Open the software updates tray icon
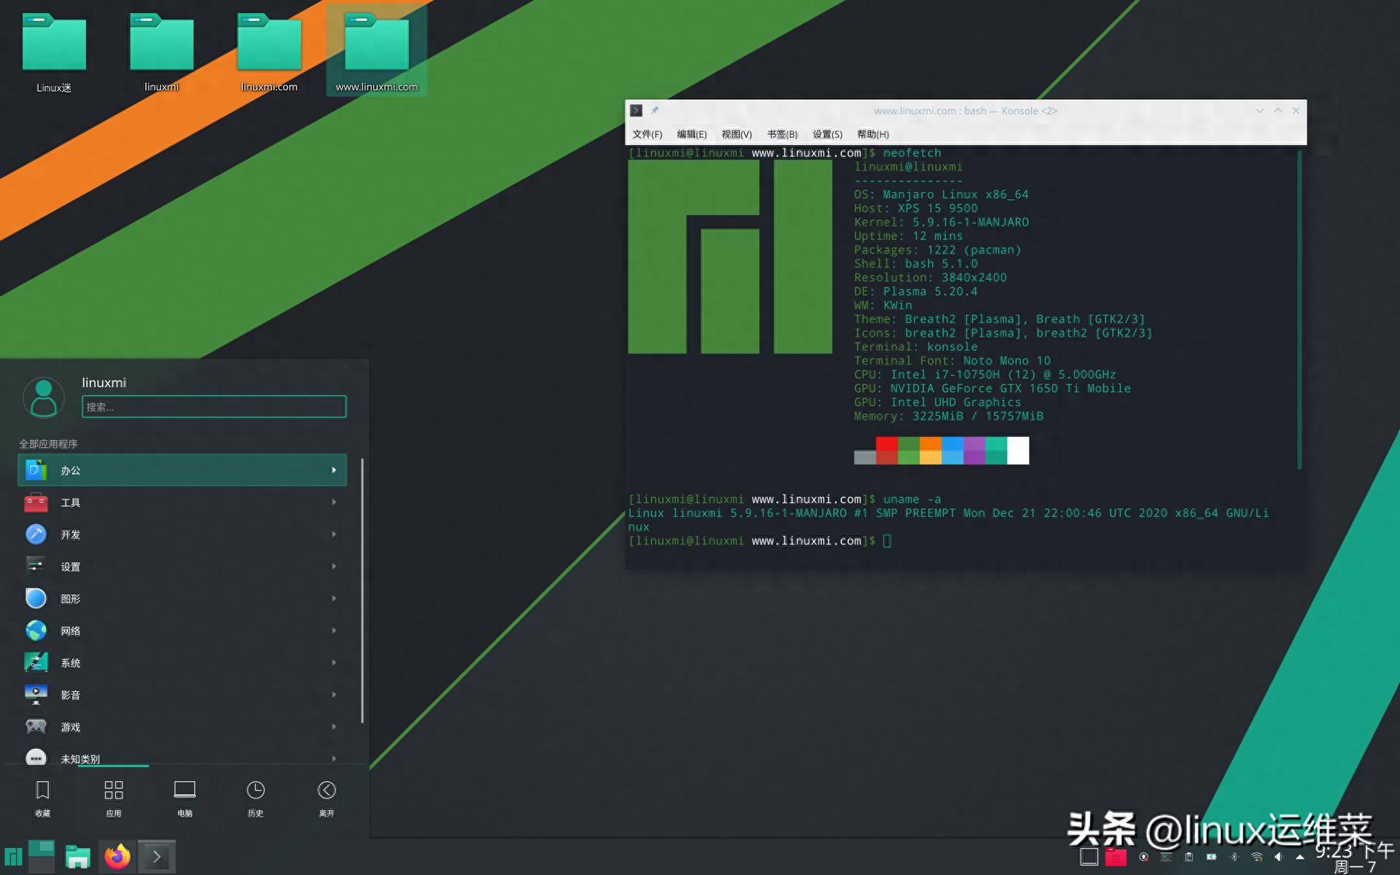 [x=1143, y=857]
